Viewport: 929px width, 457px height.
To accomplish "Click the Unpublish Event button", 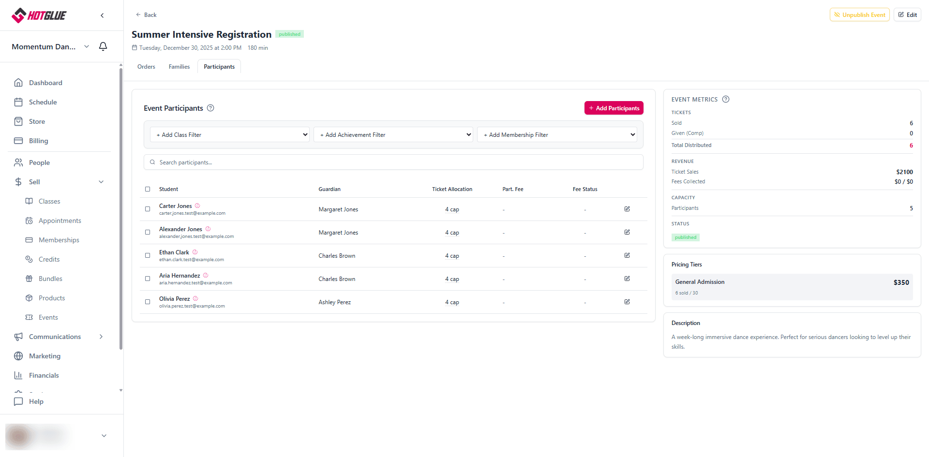I will click(859, 15).
